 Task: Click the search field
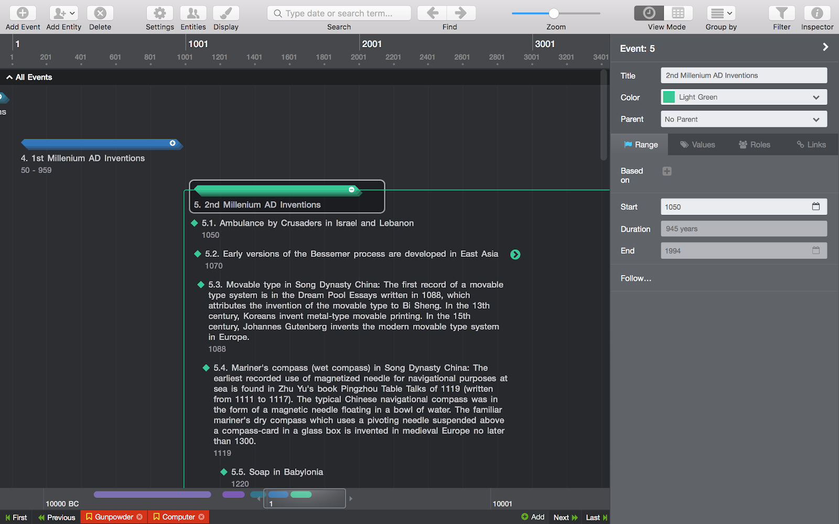[x=339, y=13]
